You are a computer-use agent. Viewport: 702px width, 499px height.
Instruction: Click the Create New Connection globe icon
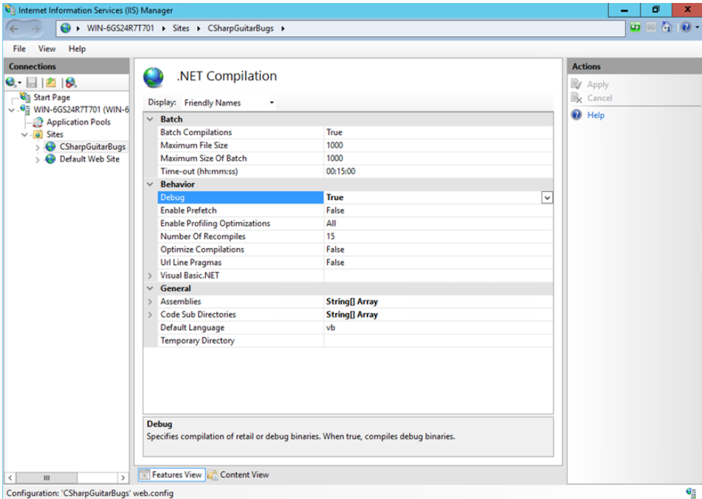(11, 83)
